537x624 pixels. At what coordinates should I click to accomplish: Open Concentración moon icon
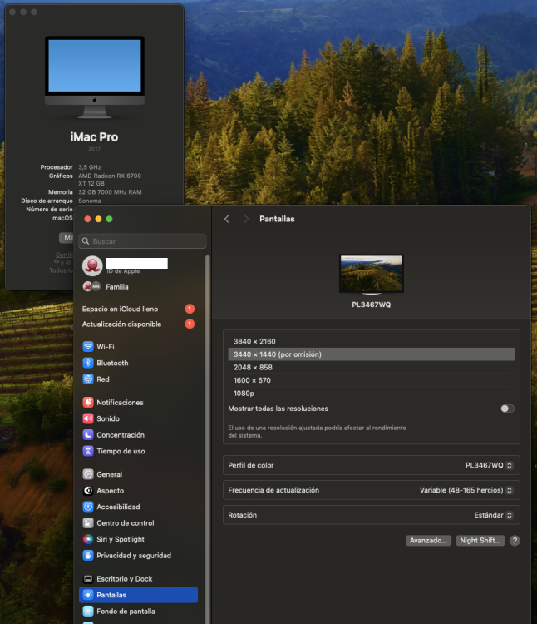click(88, 435)
